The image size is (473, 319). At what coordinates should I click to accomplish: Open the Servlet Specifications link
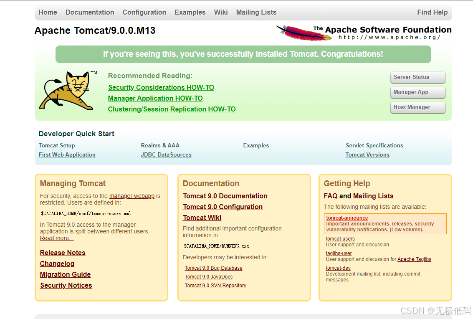[374, 145]
